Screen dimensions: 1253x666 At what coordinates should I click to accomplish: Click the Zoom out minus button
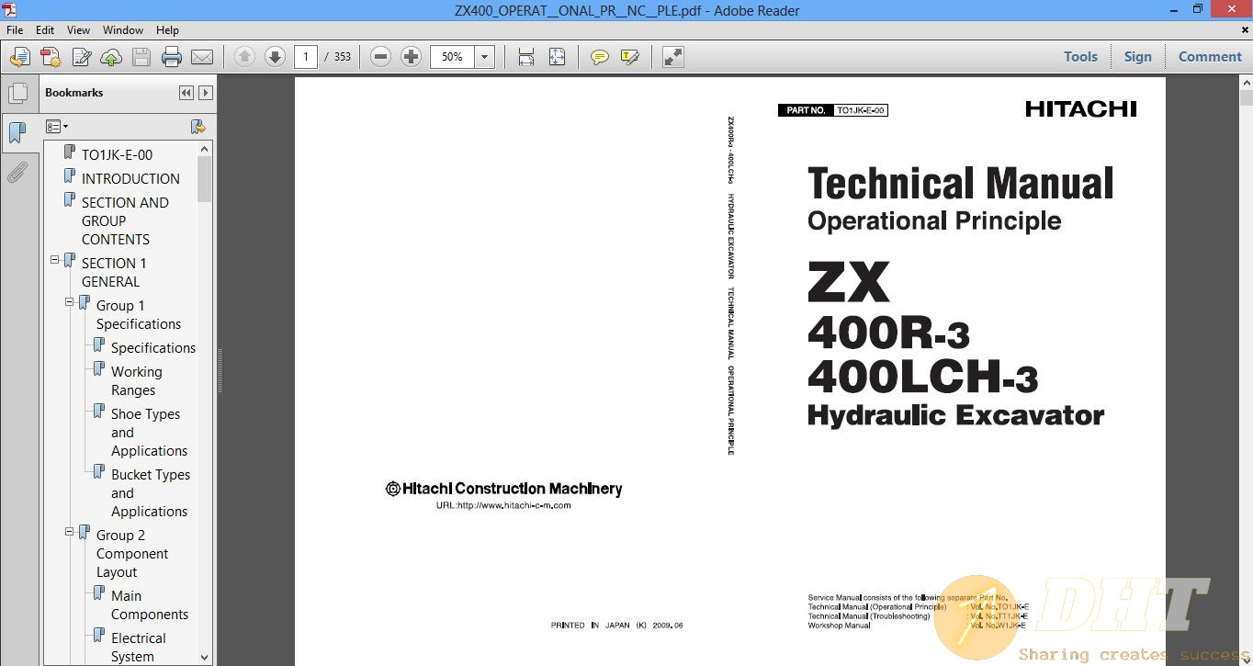click(x=380, y=57)
